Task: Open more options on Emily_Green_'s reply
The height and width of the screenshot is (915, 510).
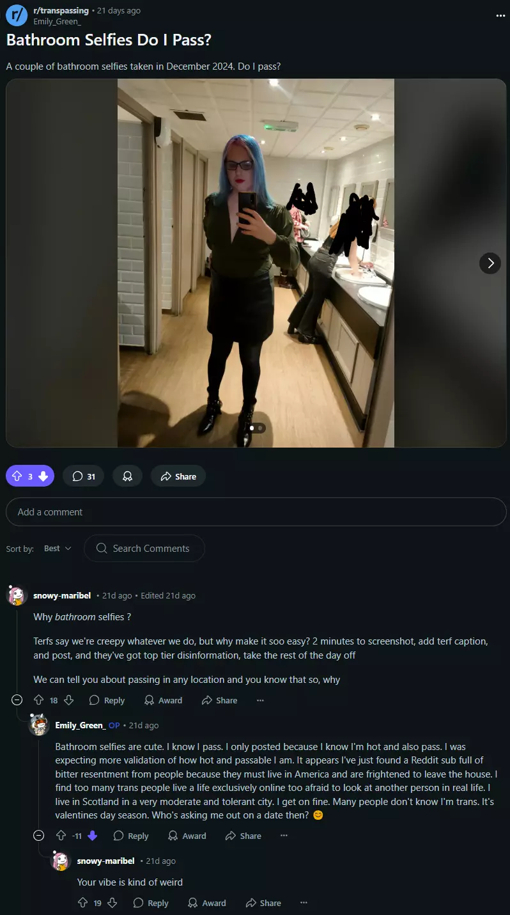Action: click(284, 836)
